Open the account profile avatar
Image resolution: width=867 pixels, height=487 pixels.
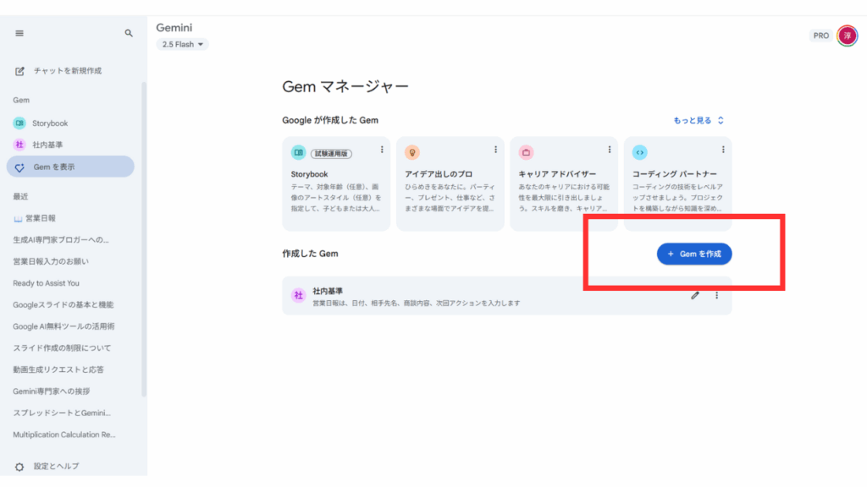[847, 36]
